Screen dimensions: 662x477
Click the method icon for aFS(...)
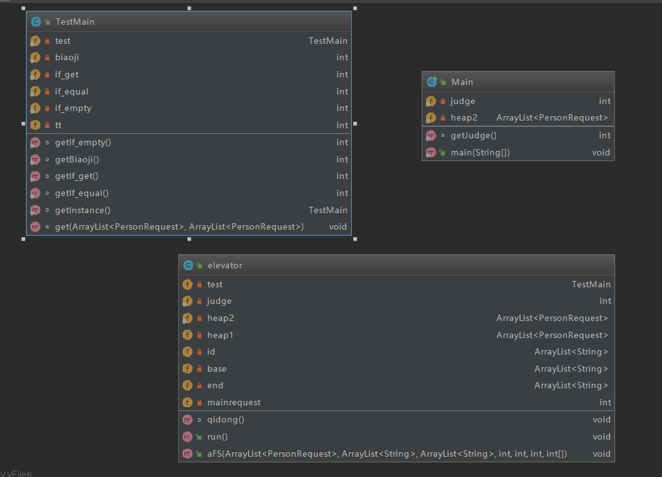[188, 454]
